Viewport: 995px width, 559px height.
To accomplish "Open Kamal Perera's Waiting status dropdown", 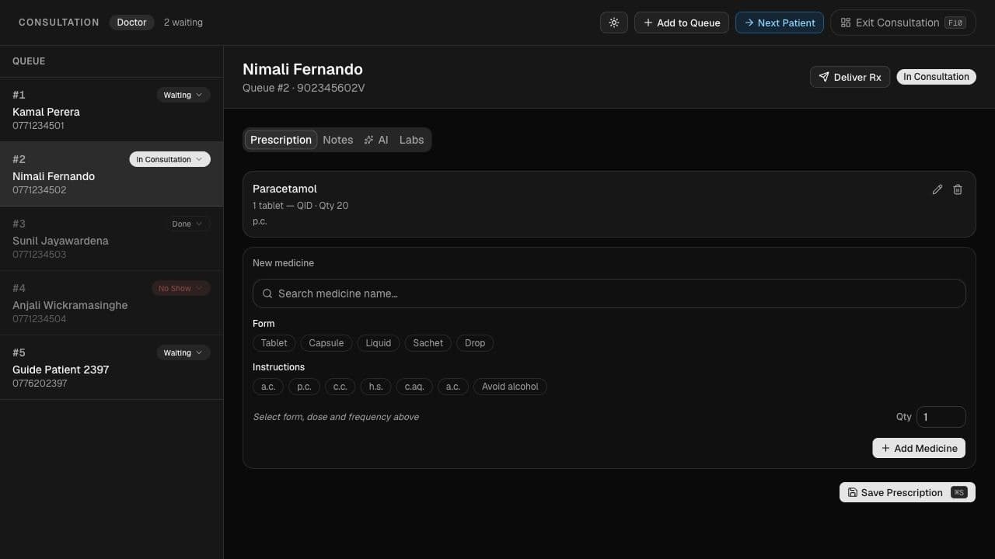I will click(183, 95).
